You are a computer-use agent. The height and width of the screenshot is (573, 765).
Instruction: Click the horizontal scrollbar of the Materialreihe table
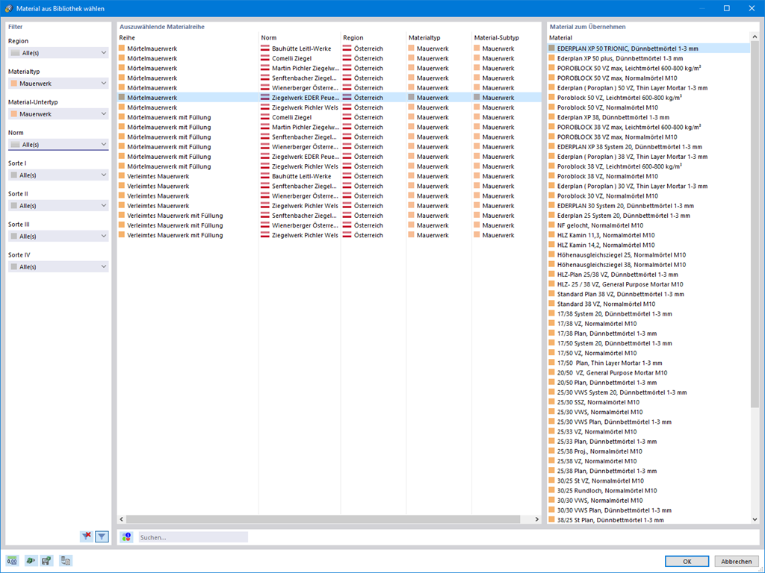pos(323,519)
